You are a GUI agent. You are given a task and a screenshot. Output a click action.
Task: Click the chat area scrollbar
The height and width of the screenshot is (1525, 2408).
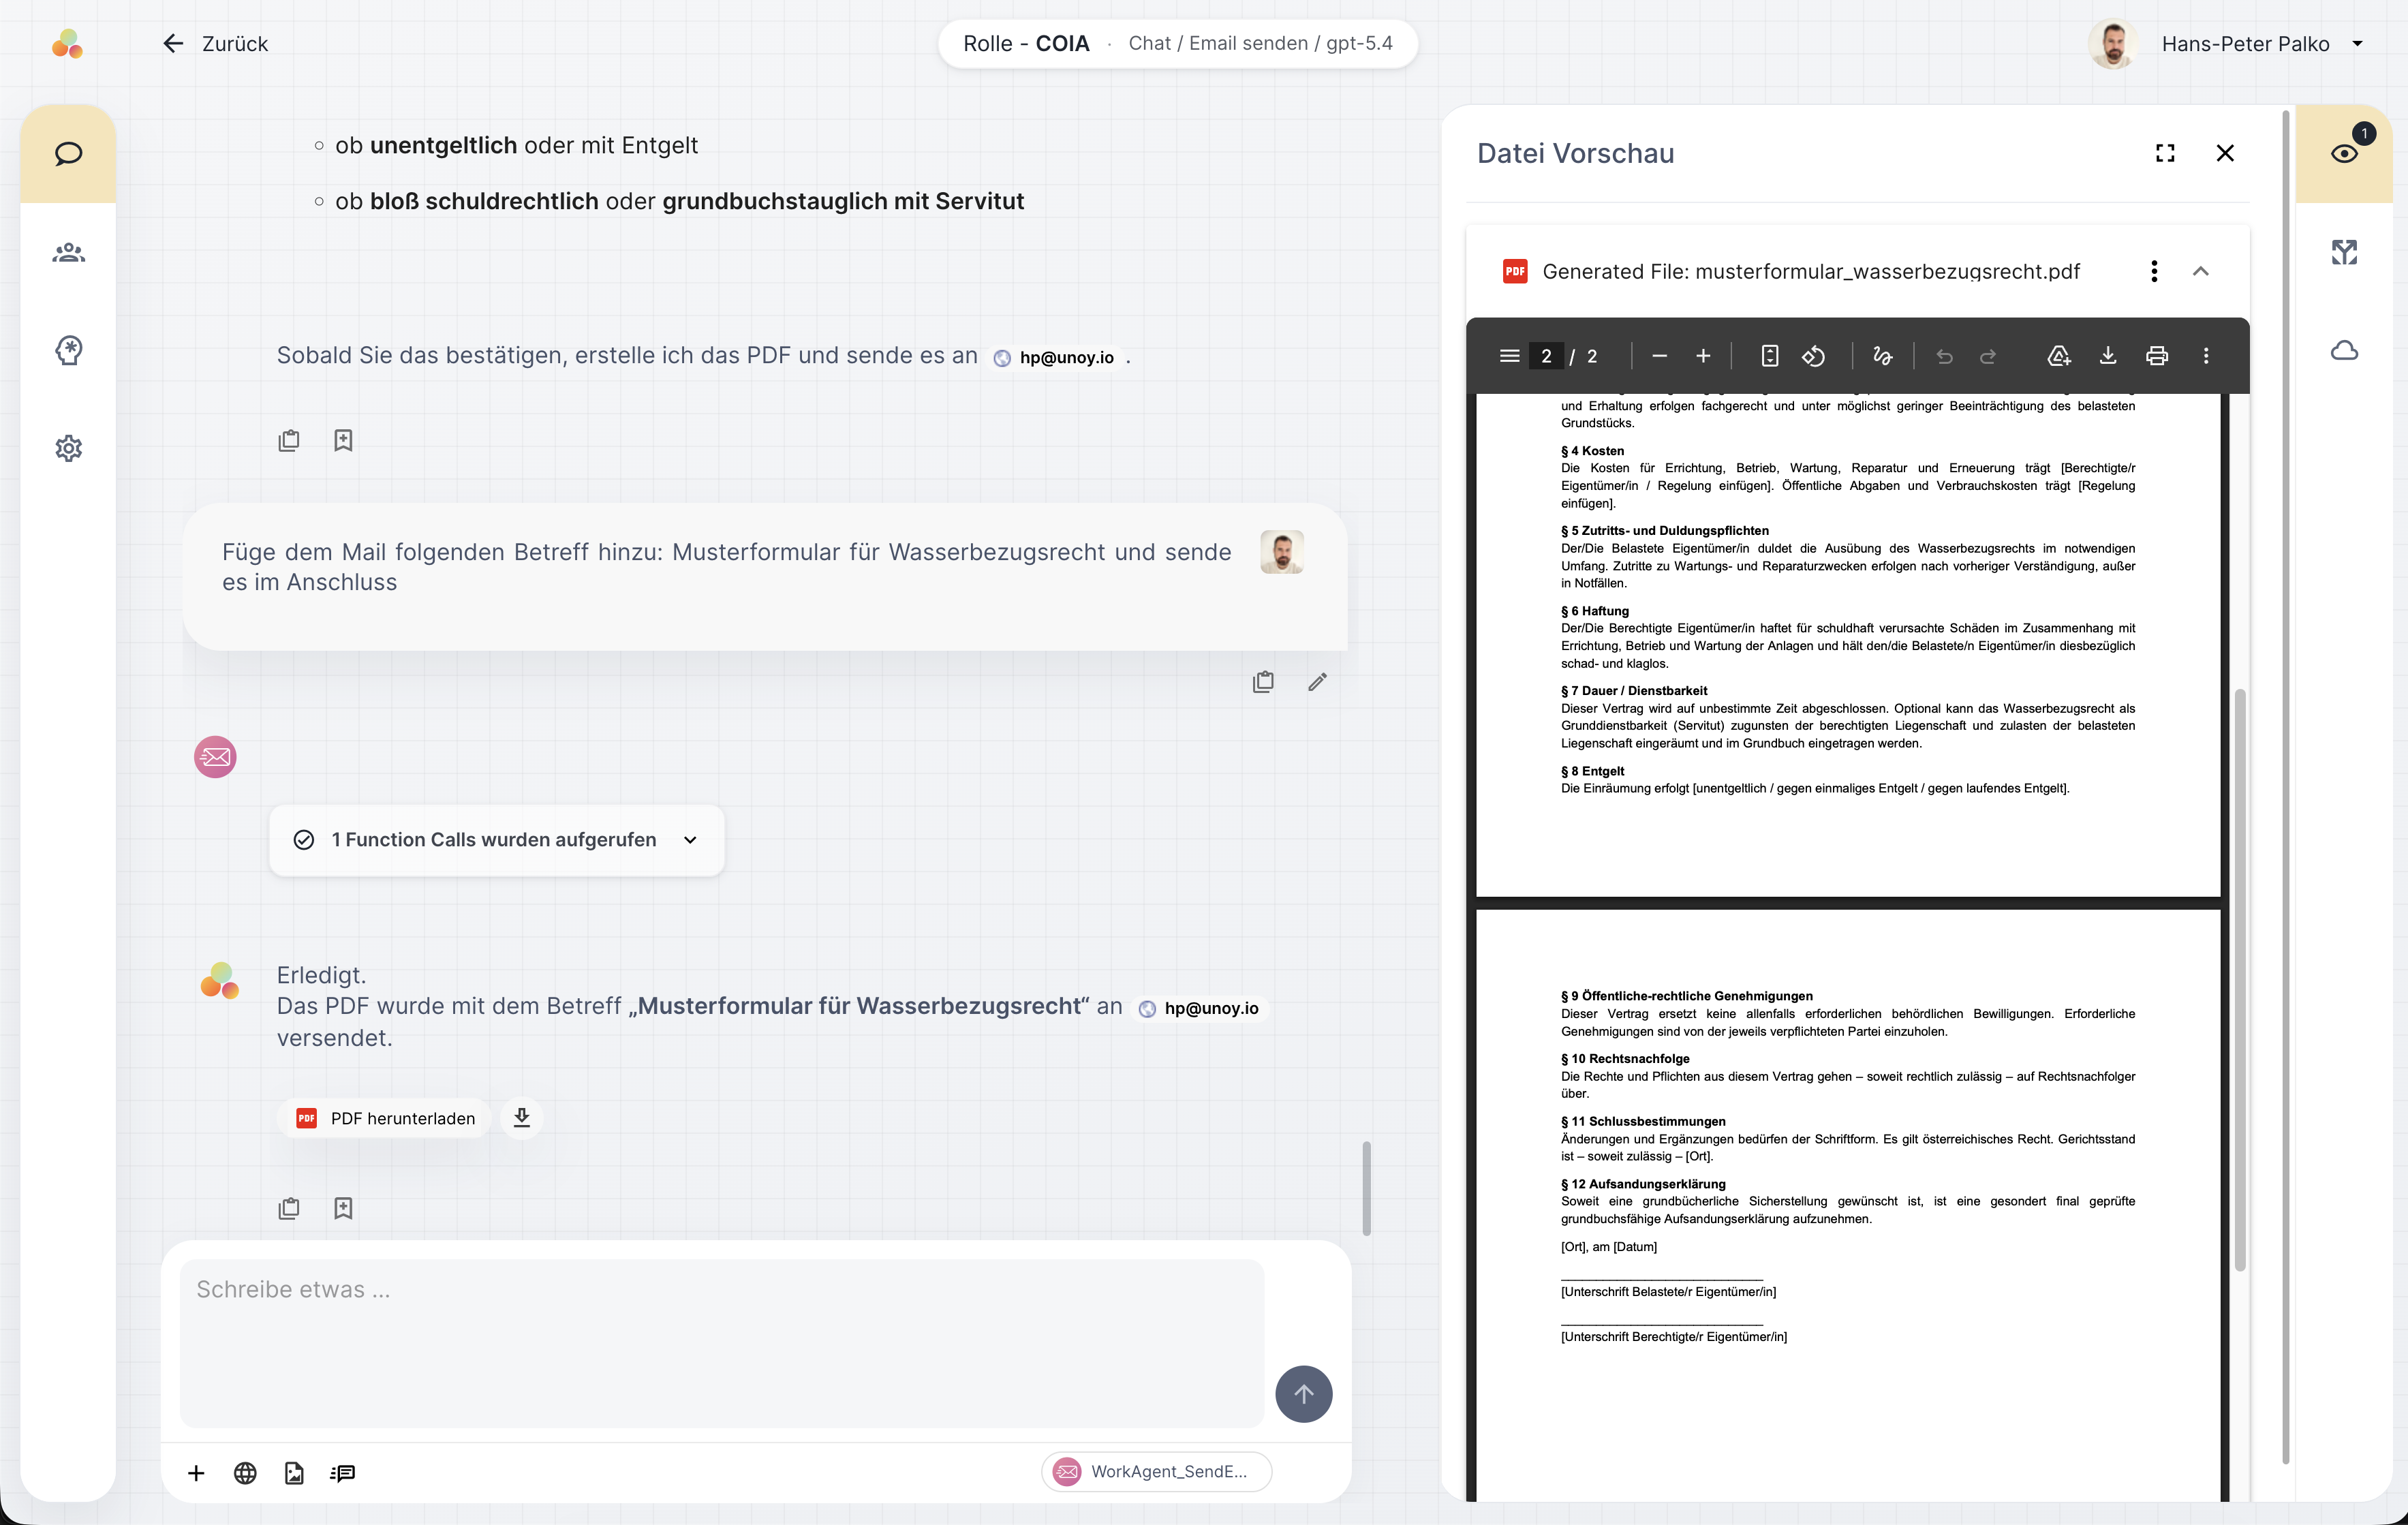(1366, 1188)
